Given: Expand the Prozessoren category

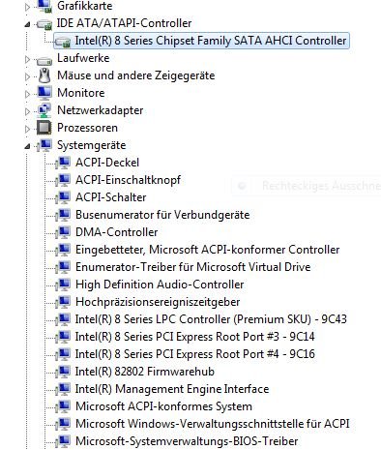Looking at the screenshot, I should point(27,129).
